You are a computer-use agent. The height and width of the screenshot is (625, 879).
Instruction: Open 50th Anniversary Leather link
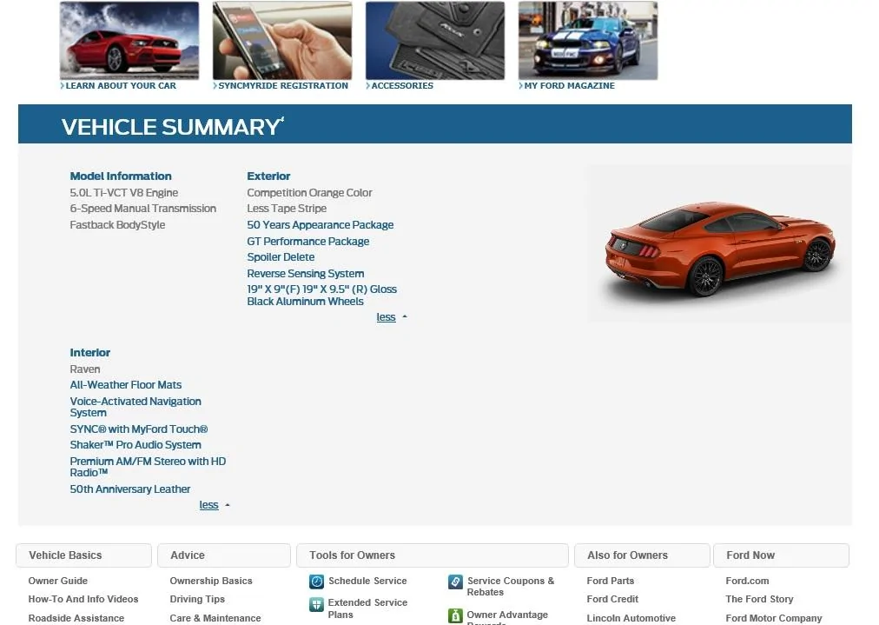click(130, 489)
